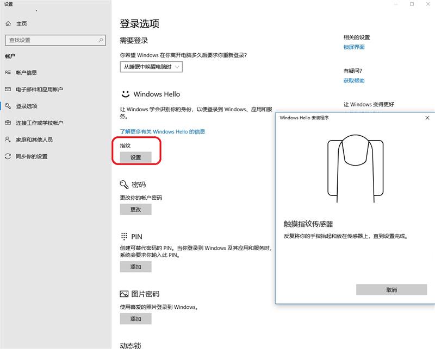Open the 主页 home icon in sidebar
The image size is (435, 349).
click(x=8, y=23)
